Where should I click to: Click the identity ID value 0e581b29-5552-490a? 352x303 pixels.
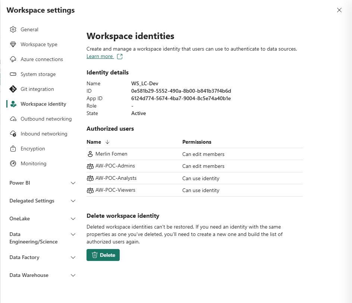point(181,91)
